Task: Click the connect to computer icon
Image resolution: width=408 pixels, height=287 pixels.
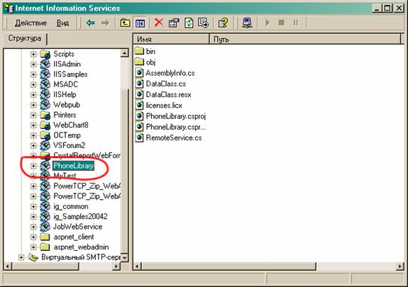Action: pyautogui.click(x=247, y=23)
